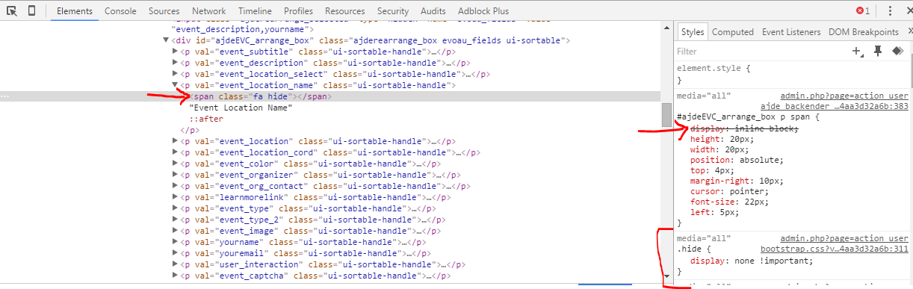Expand the val="event_type" paragraph node
Screen dimensions: 913x289
[x=176, y=208]
